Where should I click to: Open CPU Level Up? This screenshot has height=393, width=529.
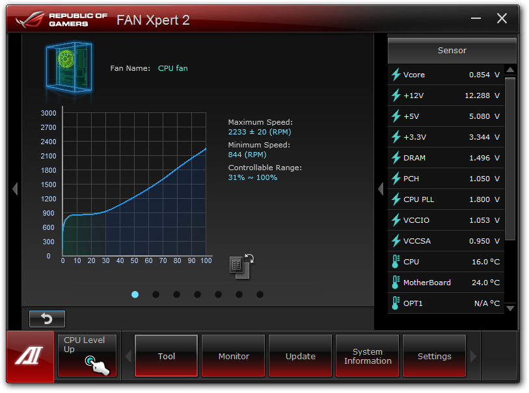(x=87, y=355)
